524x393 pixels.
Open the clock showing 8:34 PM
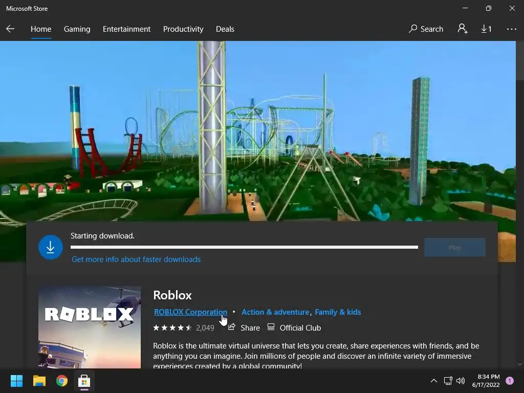[x=486, y=381]
